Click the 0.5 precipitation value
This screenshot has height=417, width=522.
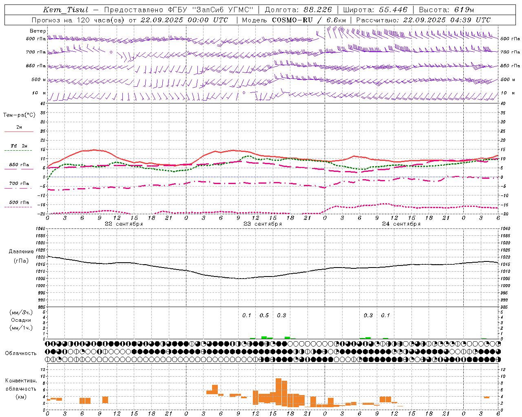point(264,315)
